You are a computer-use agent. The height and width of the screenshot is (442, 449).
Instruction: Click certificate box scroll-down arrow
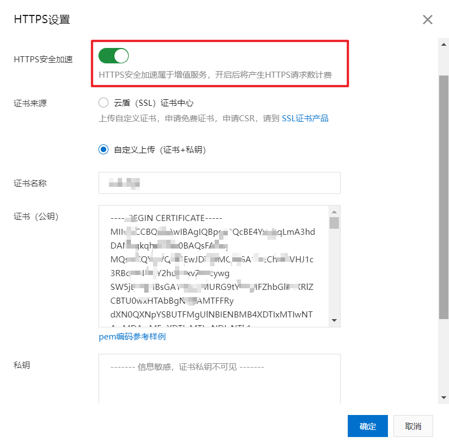tap(334, 321)
